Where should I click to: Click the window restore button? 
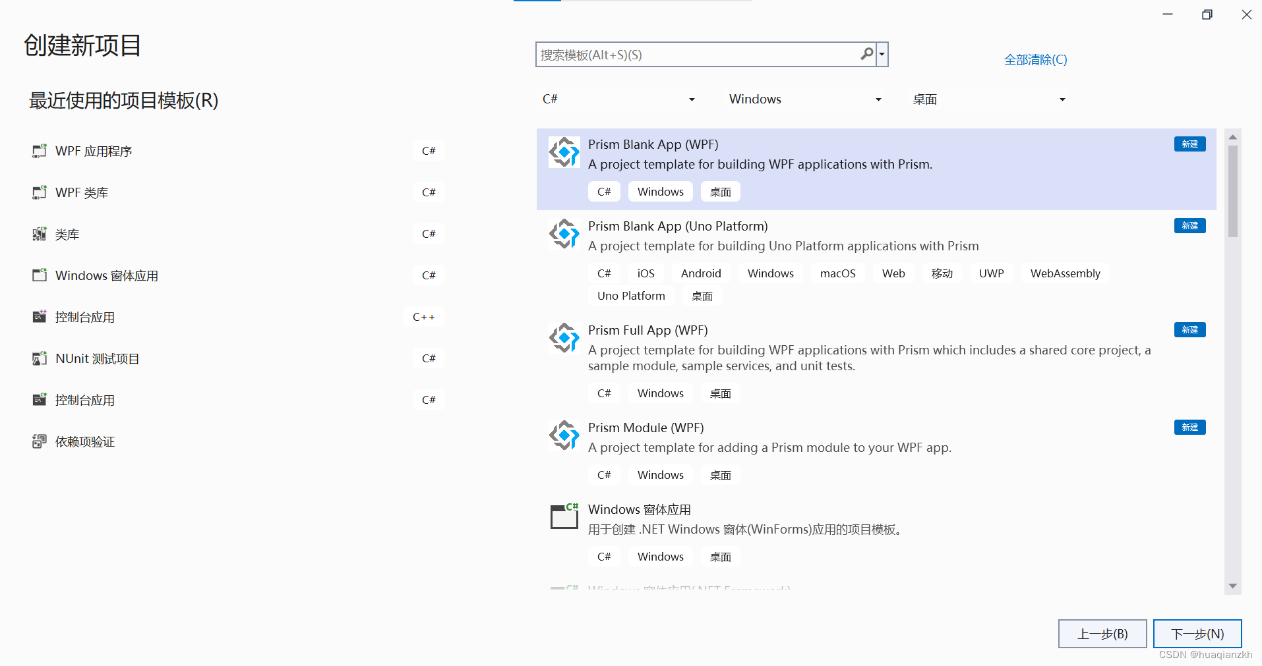click(1207, 14)
